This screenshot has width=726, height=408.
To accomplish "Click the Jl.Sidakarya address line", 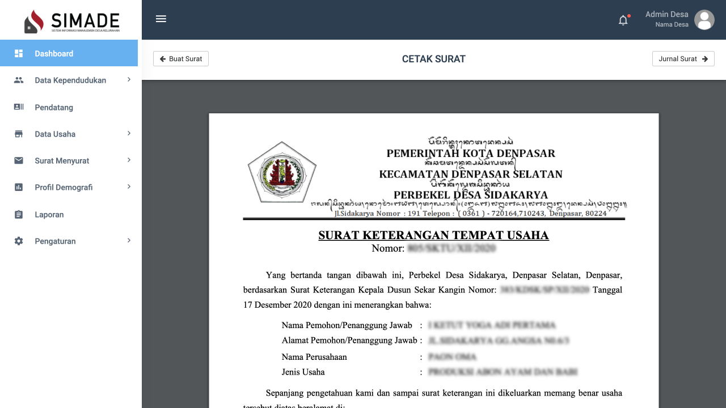I will click(471, 214).
